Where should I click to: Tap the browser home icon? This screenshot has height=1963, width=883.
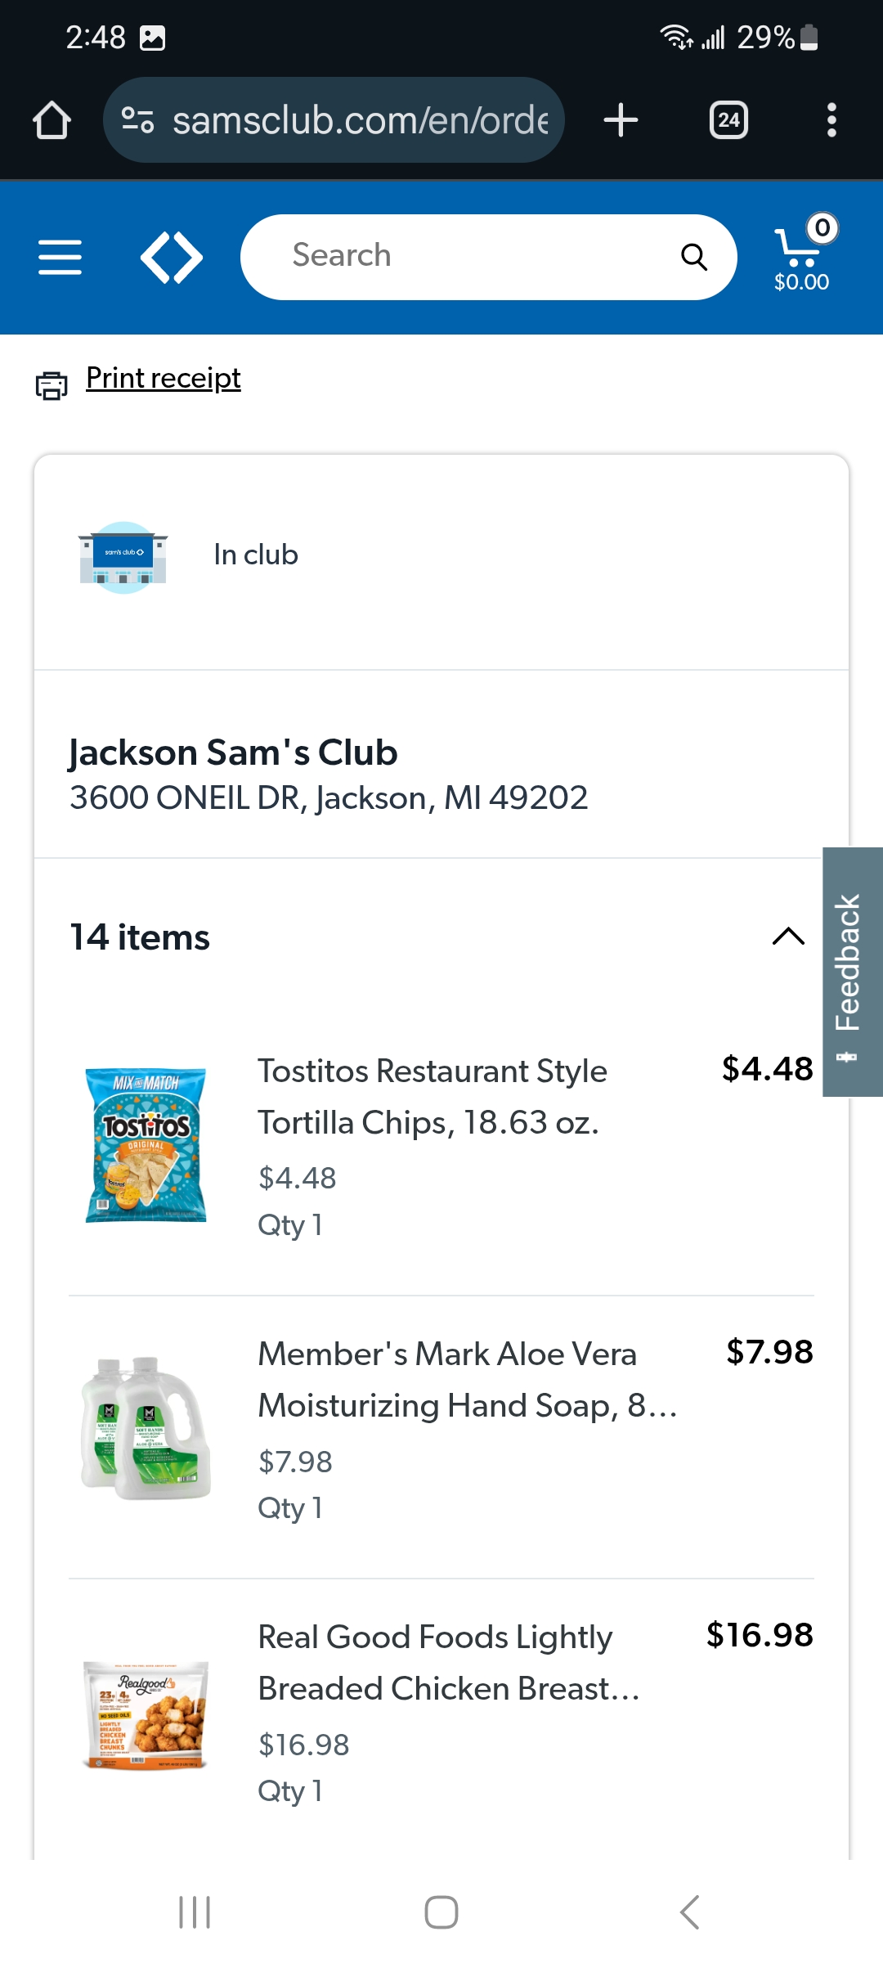(x=52, y=120)
